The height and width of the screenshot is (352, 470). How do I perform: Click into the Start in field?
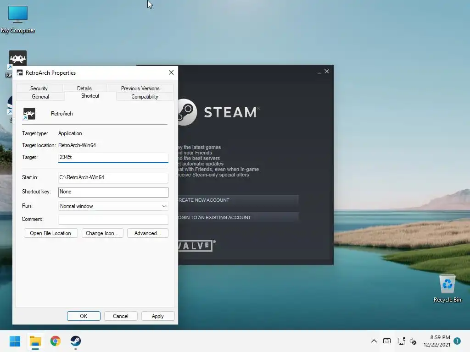113,177
